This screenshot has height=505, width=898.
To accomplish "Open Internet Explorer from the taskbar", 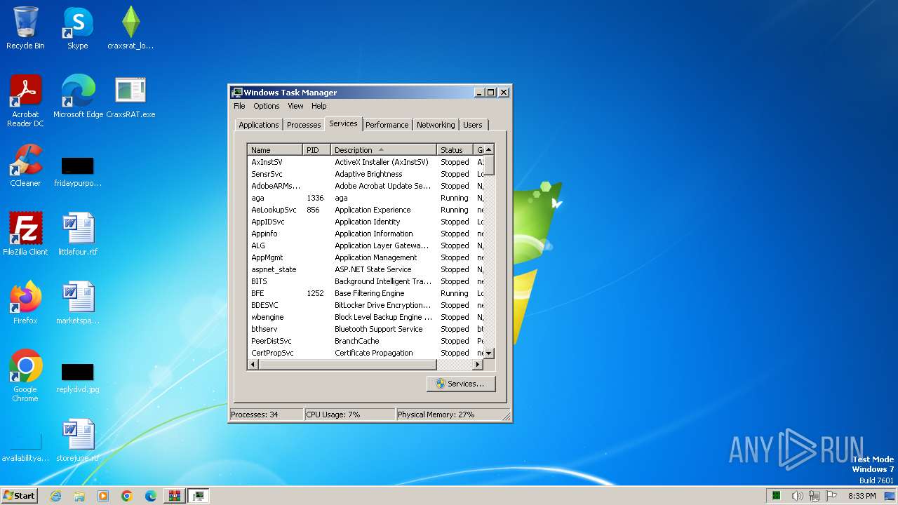I will pos(55,496).
